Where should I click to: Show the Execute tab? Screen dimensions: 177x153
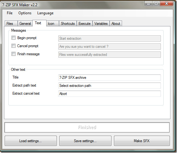click(84, 24)
